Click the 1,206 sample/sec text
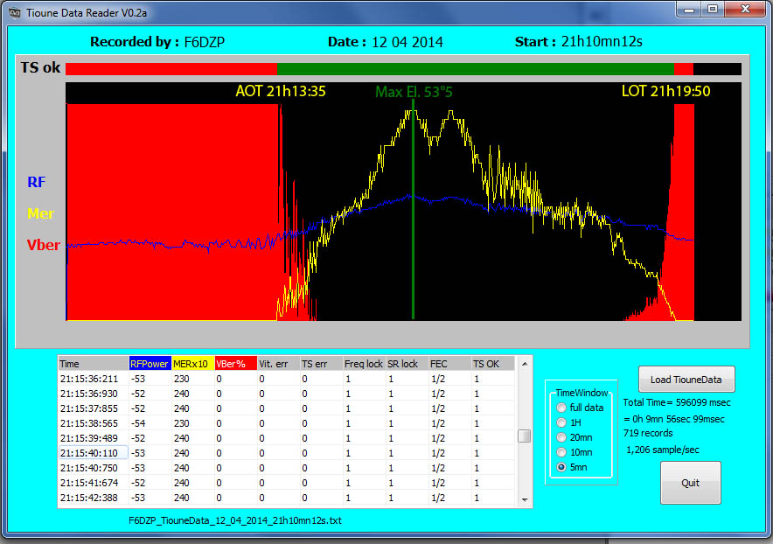The width and height of the screenshot is (773, 544). pyautogui.click(x=663, y=450)
